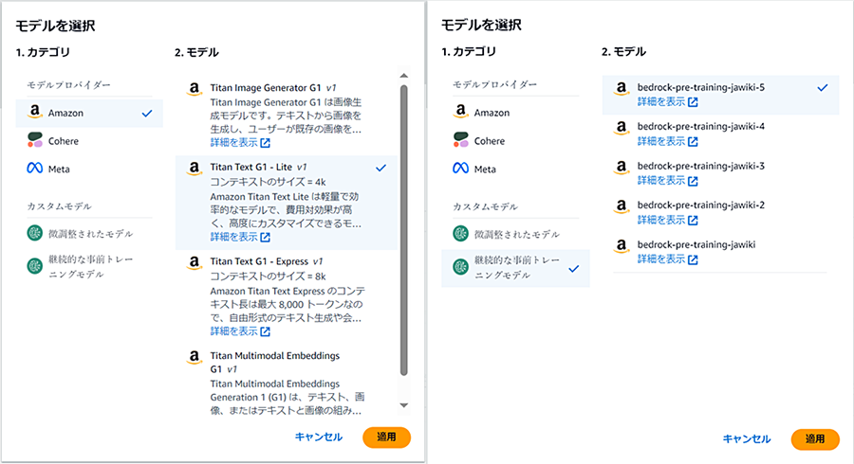Screen dimensions: 854x464
Task: Select Amazon provider in right dialog
Action: click(x=515, y=113)
